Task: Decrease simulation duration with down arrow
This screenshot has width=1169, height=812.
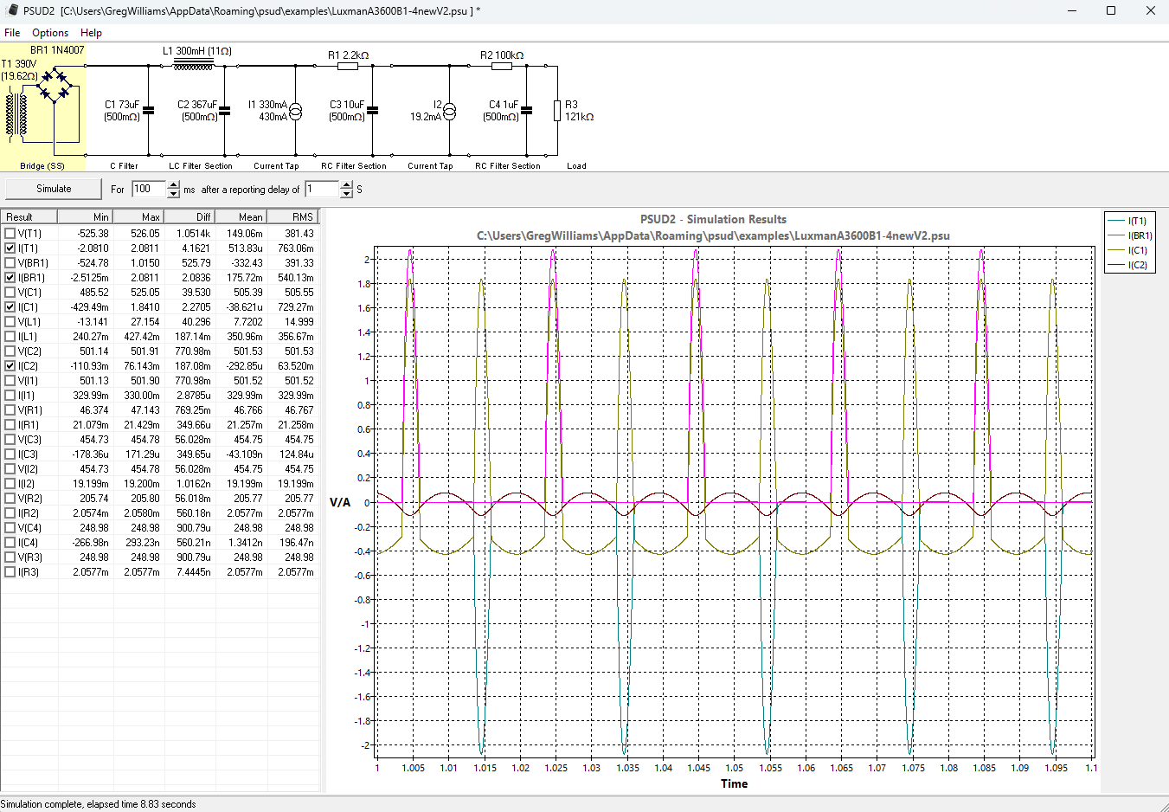Action: [x=174, y=193]
